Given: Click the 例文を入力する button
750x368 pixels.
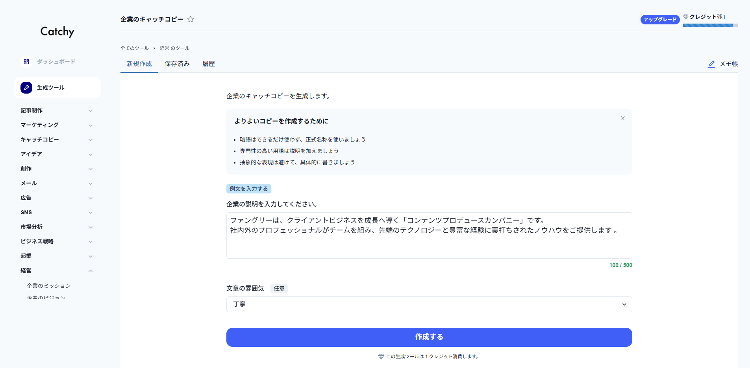Looking at the screenshot, I should 249,189.
